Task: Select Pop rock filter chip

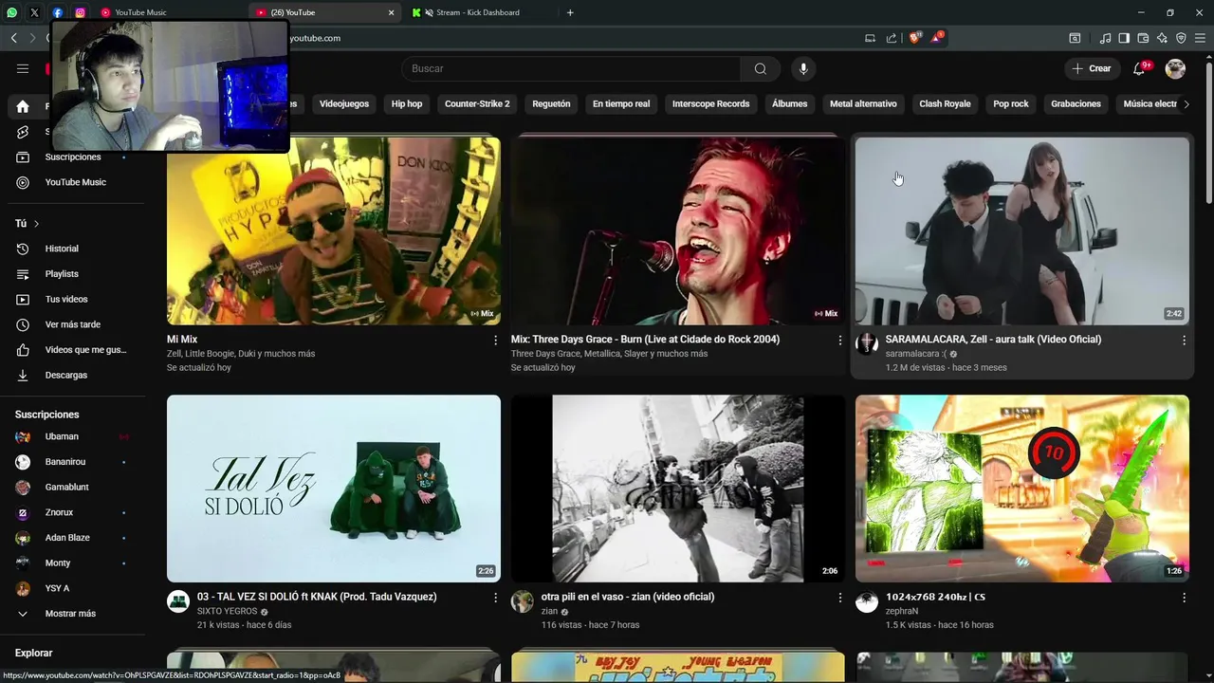Action: (1011, 104)
